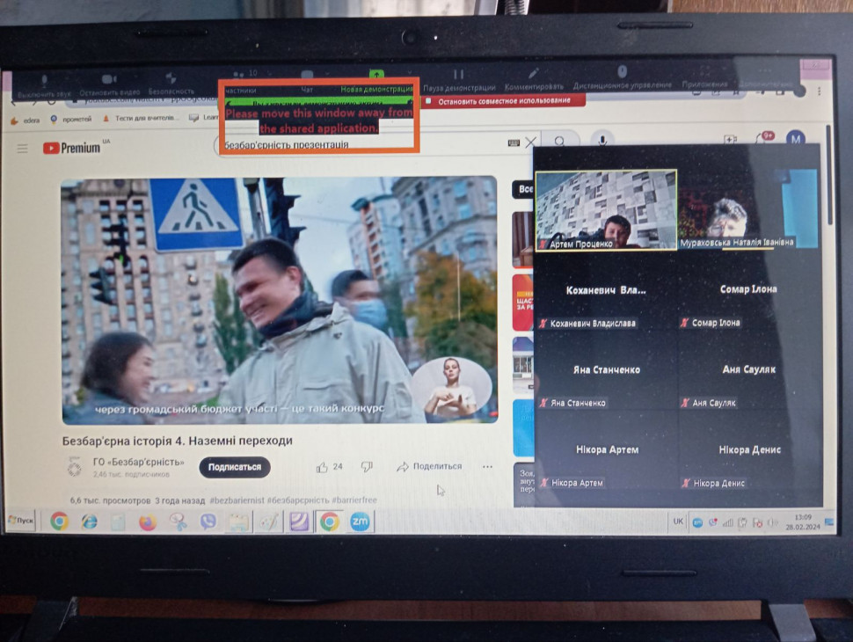
Task: Open the #barrierfree hashtag link
Action: 354,500
